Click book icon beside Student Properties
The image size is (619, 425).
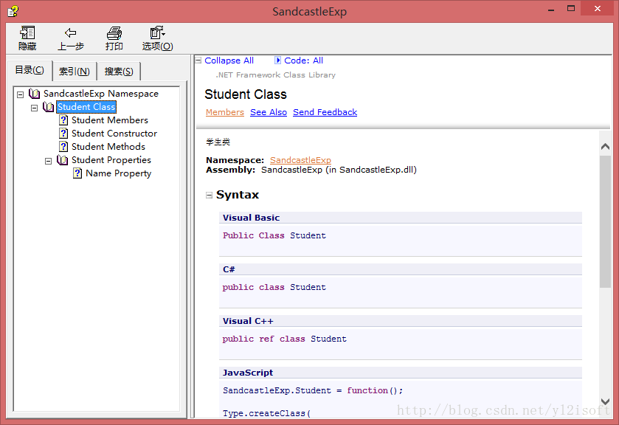[x=63, y=160]
